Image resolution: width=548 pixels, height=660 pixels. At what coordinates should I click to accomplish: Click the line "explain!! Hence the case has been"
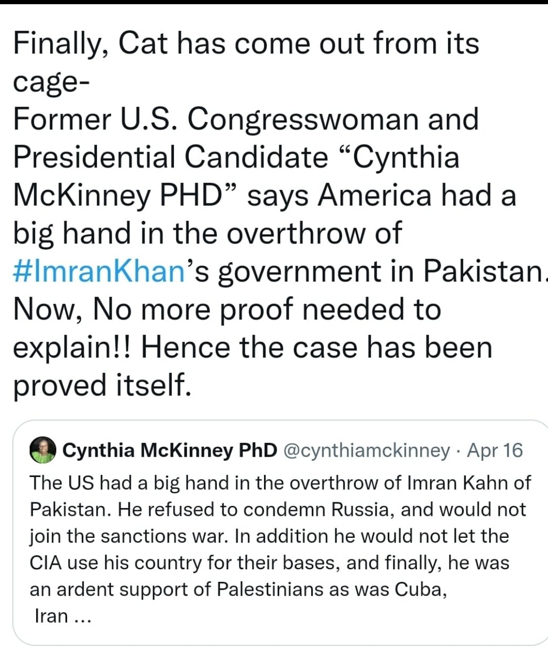(253, 347)
